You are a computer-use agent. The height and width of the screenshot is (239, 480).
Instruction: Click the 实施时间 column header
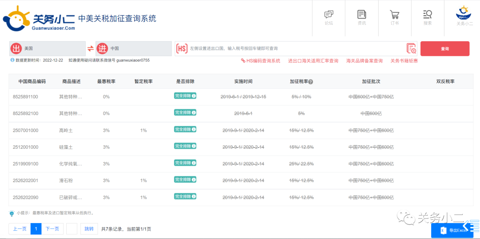click(244, 82)
